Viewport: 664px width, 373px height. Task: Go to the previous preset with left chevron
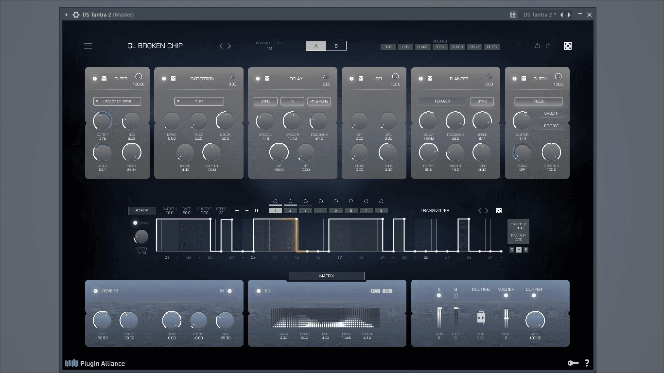(221, 46)
